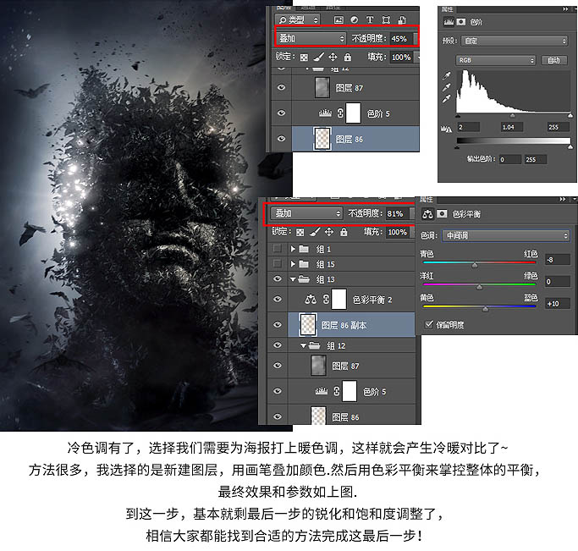578x551 pixels.
Task: Open 叠加 blend mode dropdown beside 81% opacity
Action: tap(306, 213)
